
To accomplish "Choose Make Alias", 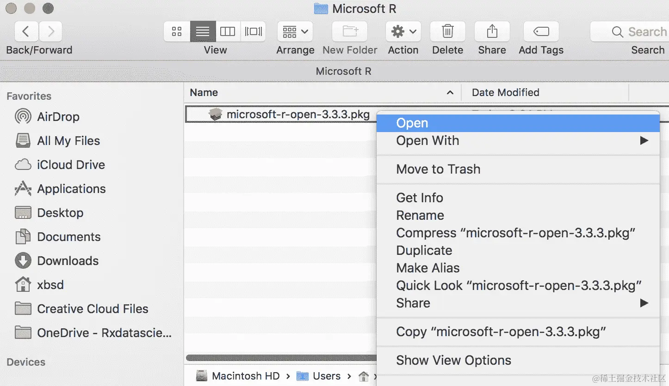I will (518, 268).
